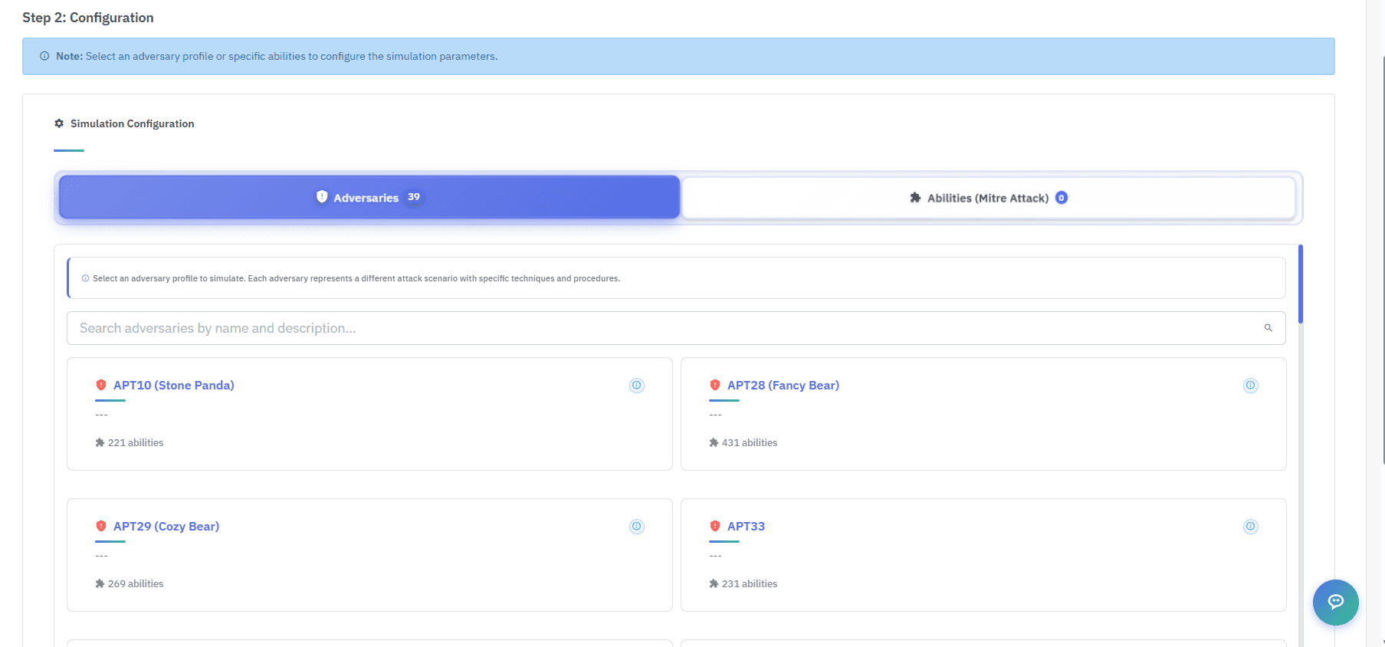This screenshot has height=647, width=1385.
Task: Select the APT33 adversary title
Action: 746,527
